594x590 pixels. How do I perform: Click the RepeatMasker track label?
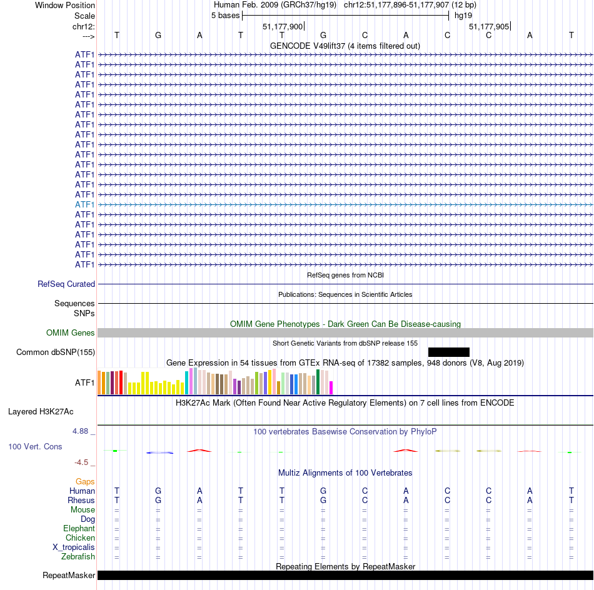[69, 575]
